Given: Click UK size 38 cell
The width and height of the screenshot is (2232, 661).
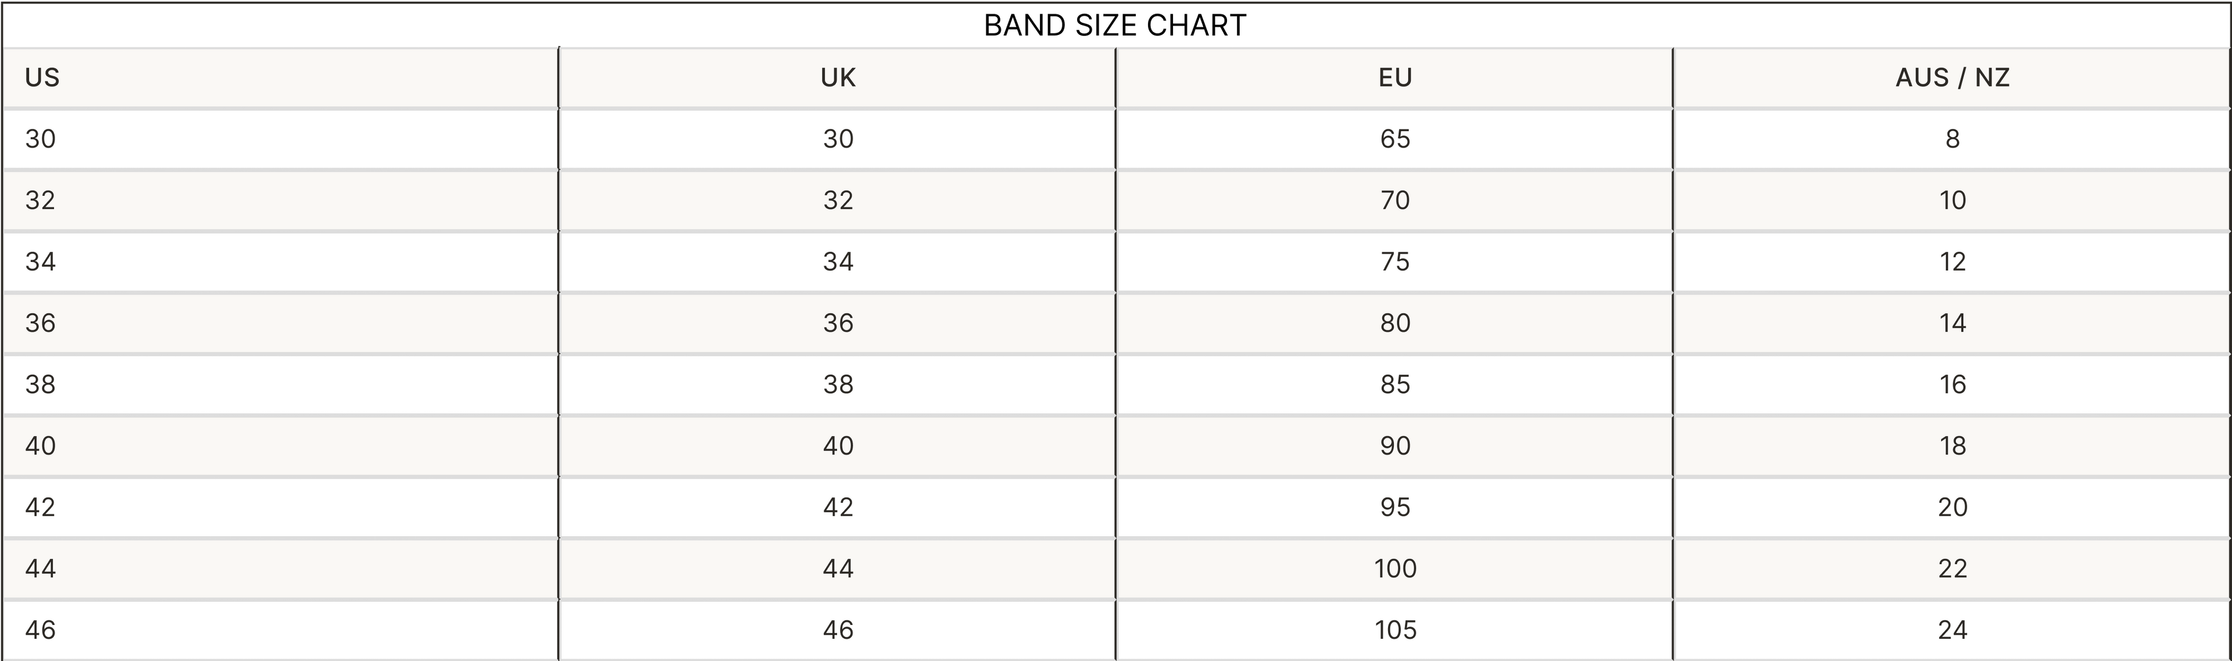Looking at the screenshot, I should 838,384.
